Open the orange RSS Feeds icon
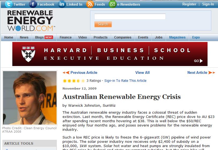218x150 pixels. (90, 4)
